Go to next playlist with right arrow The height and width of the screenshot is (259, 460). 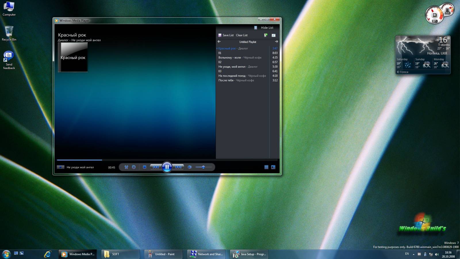276,42
